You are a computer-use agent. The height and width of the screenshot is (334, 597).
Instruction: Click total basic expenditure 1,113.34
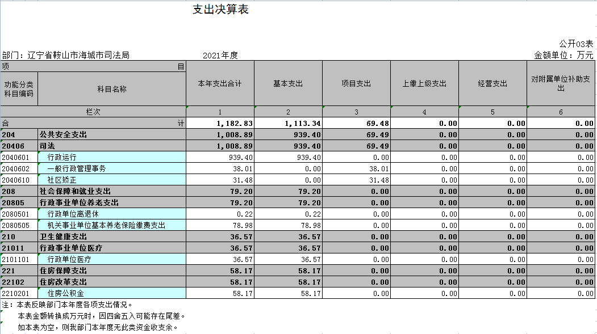click(288, 123)
